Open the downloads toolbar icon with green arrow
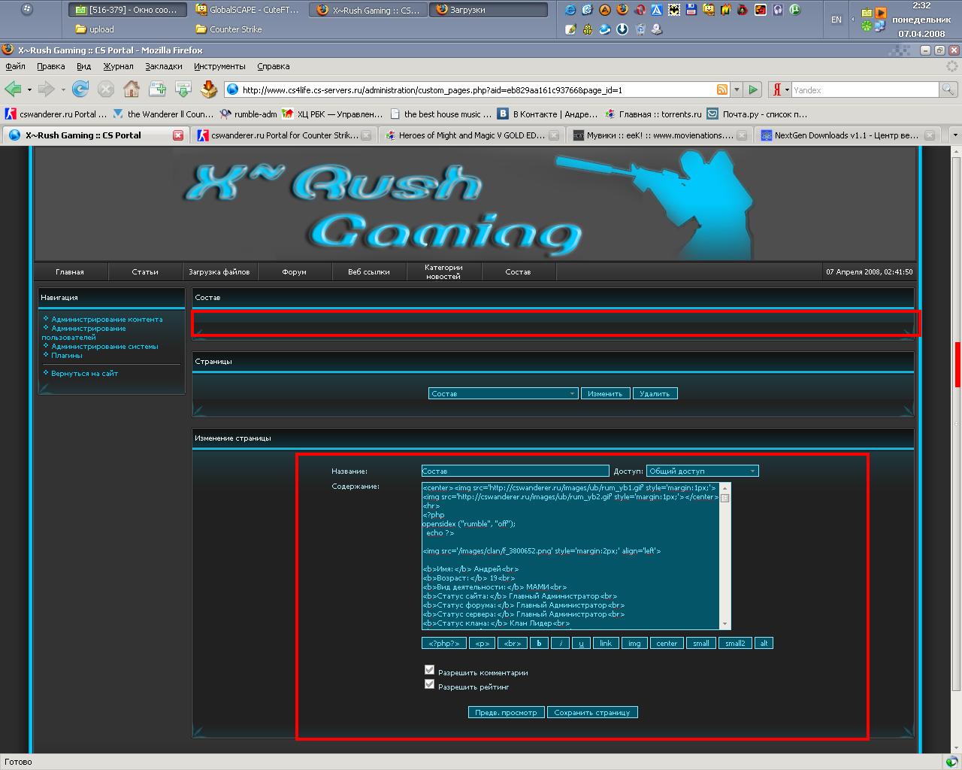 coord(183,89)
